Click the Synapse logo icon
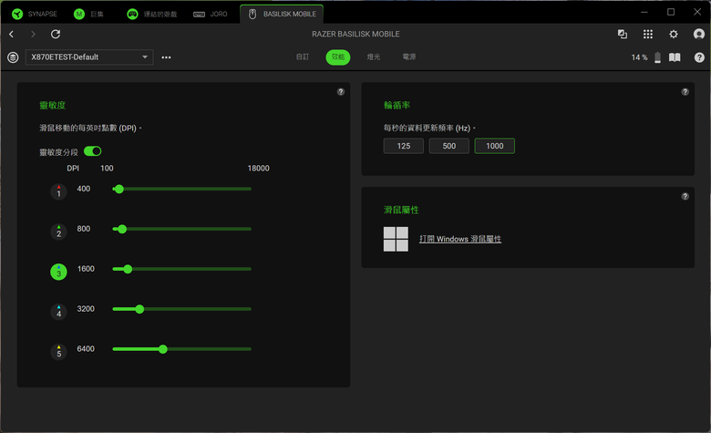 click(17, 14)
